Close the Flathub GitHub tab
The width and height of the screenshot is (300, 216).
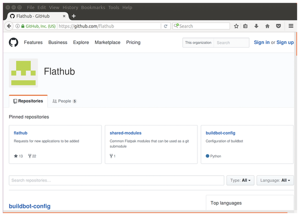click(x=64, y=16)
